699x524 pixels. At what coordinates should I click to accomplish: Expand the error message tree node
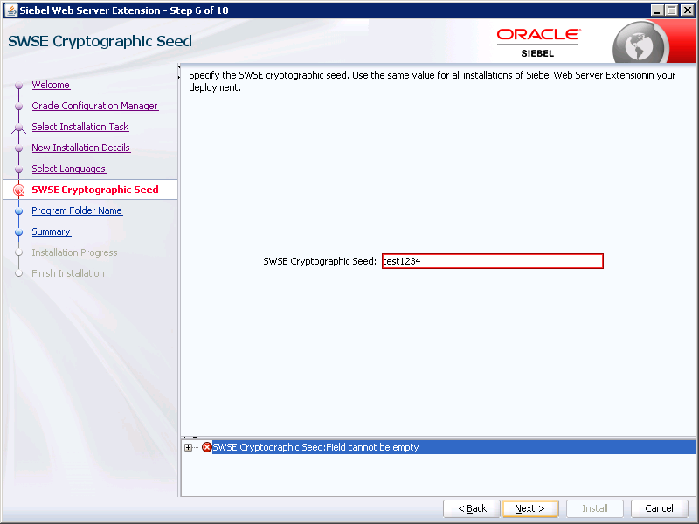point(188,447)
